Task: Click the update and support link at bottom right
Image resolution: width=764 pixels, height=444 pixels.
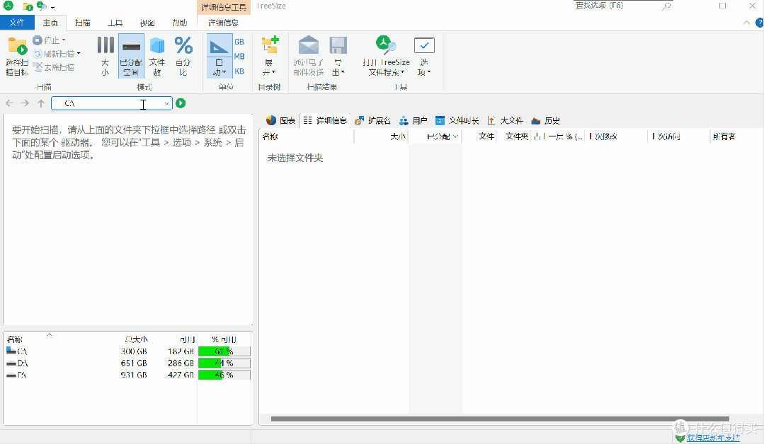Action: pos(713,438)
